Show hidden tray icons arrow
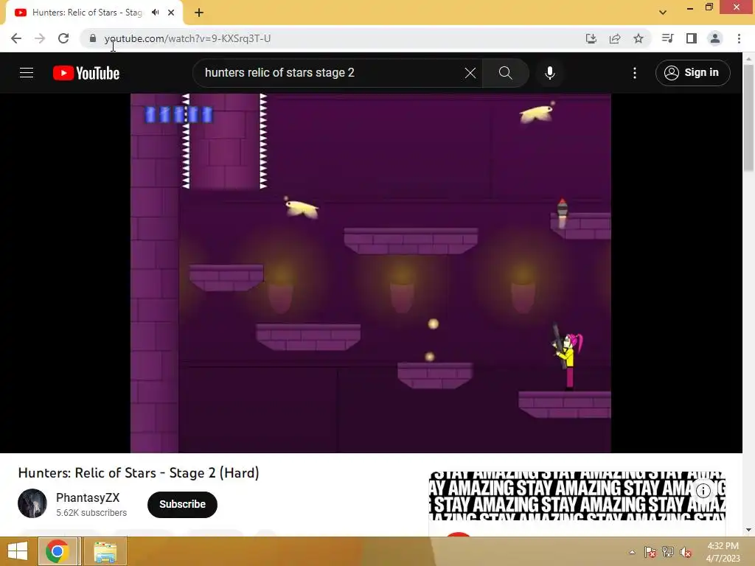This screenshot has width=755, height=566. click(x=632, y=552)
